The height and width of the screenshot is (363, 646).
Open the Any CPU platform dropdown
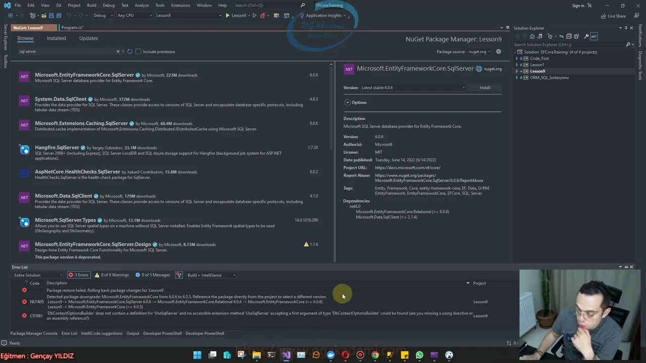pyautogui.click(x=134, y=15)
